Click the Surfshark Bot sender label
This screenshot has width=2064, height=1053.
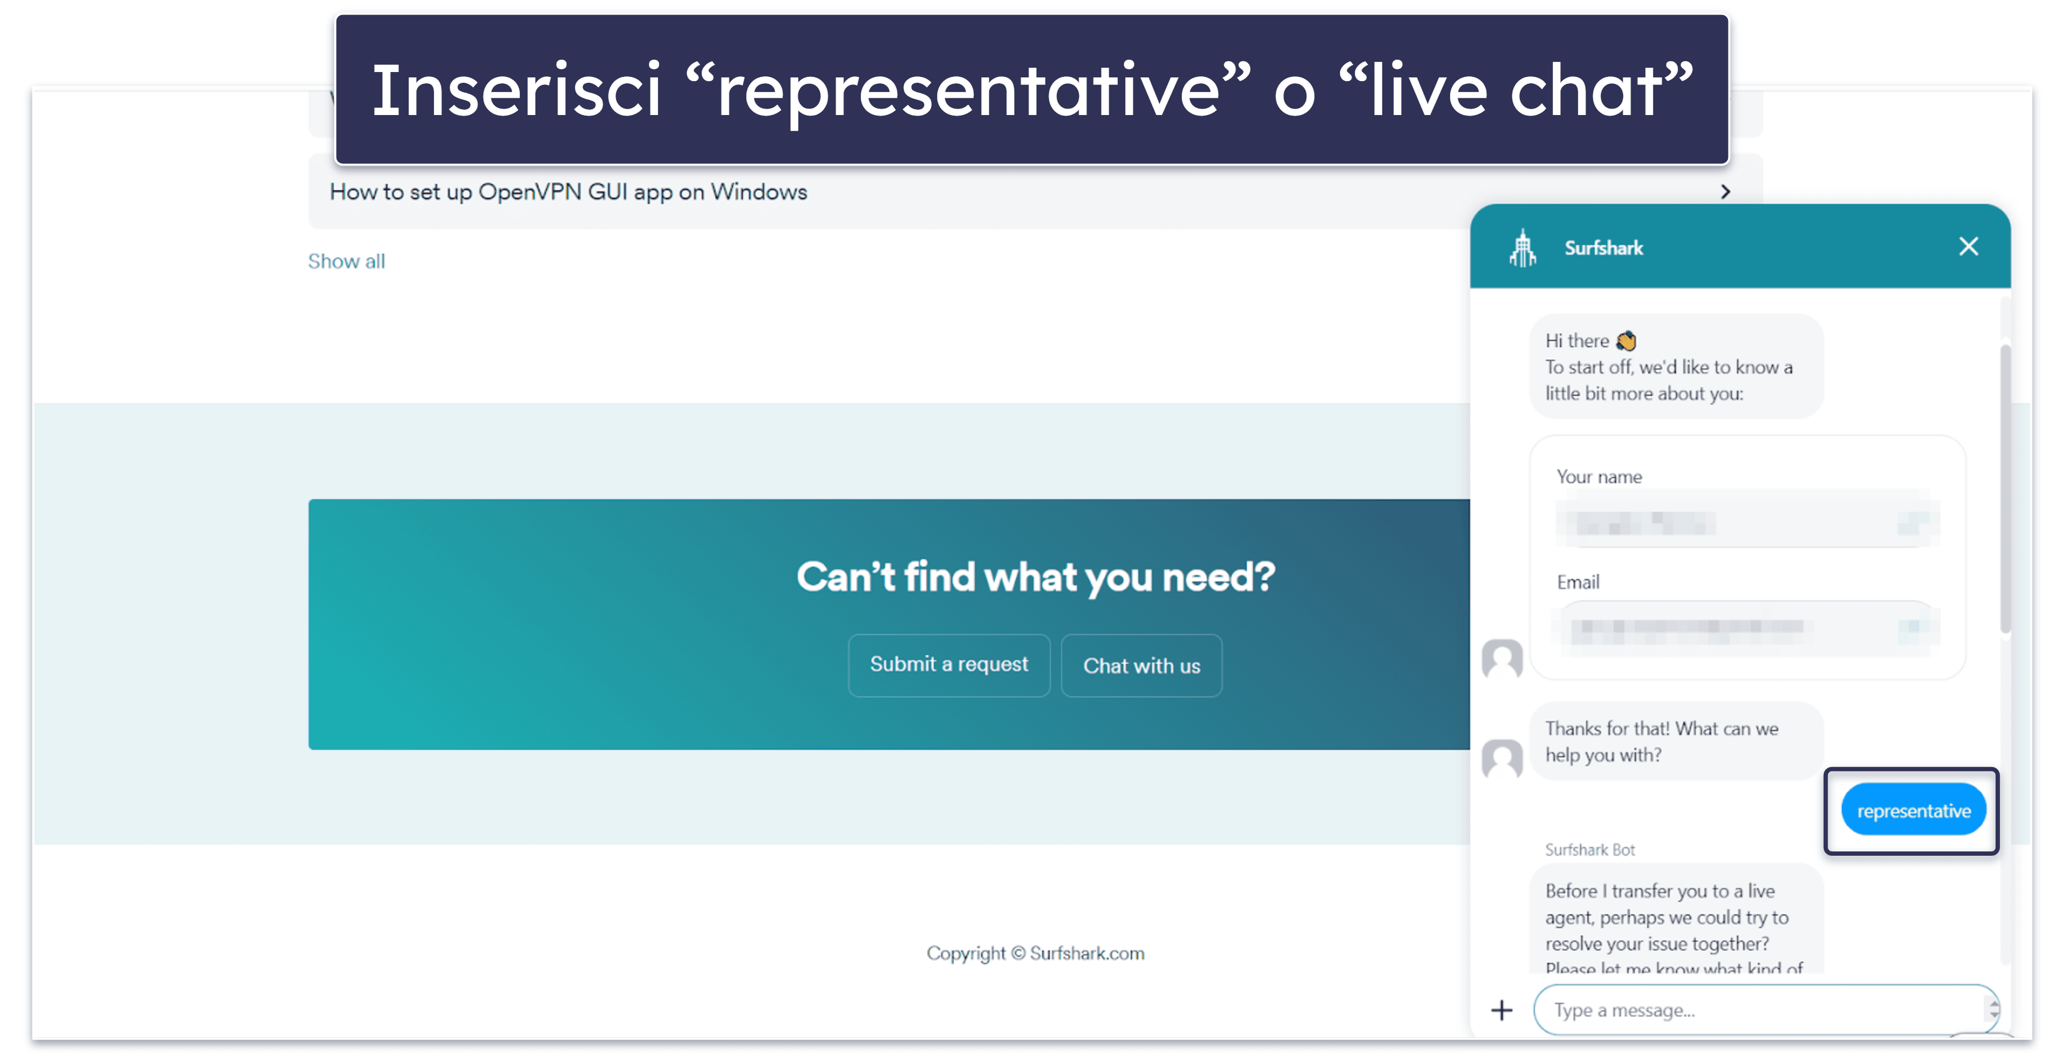click(x=1590, y=850)
